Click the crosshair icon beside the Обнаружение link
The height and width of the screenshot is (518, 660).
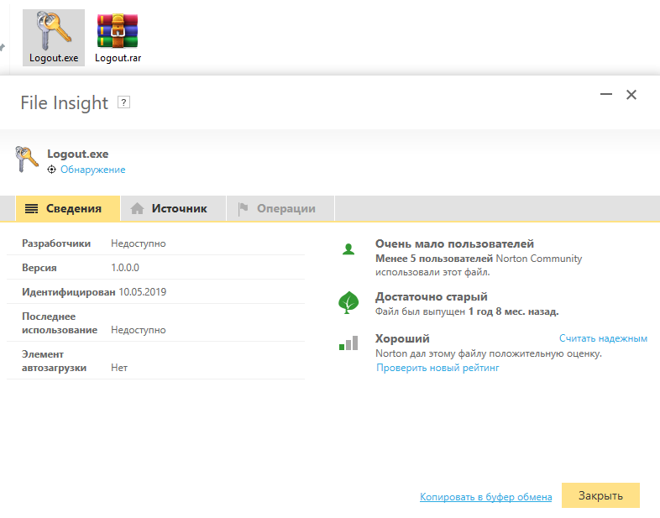[x=51, y=170]
